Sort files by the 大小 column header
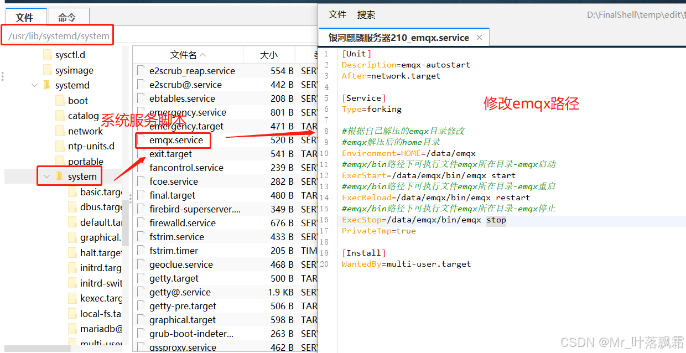This screenshot has height=353, width=686. coord(269,54)
